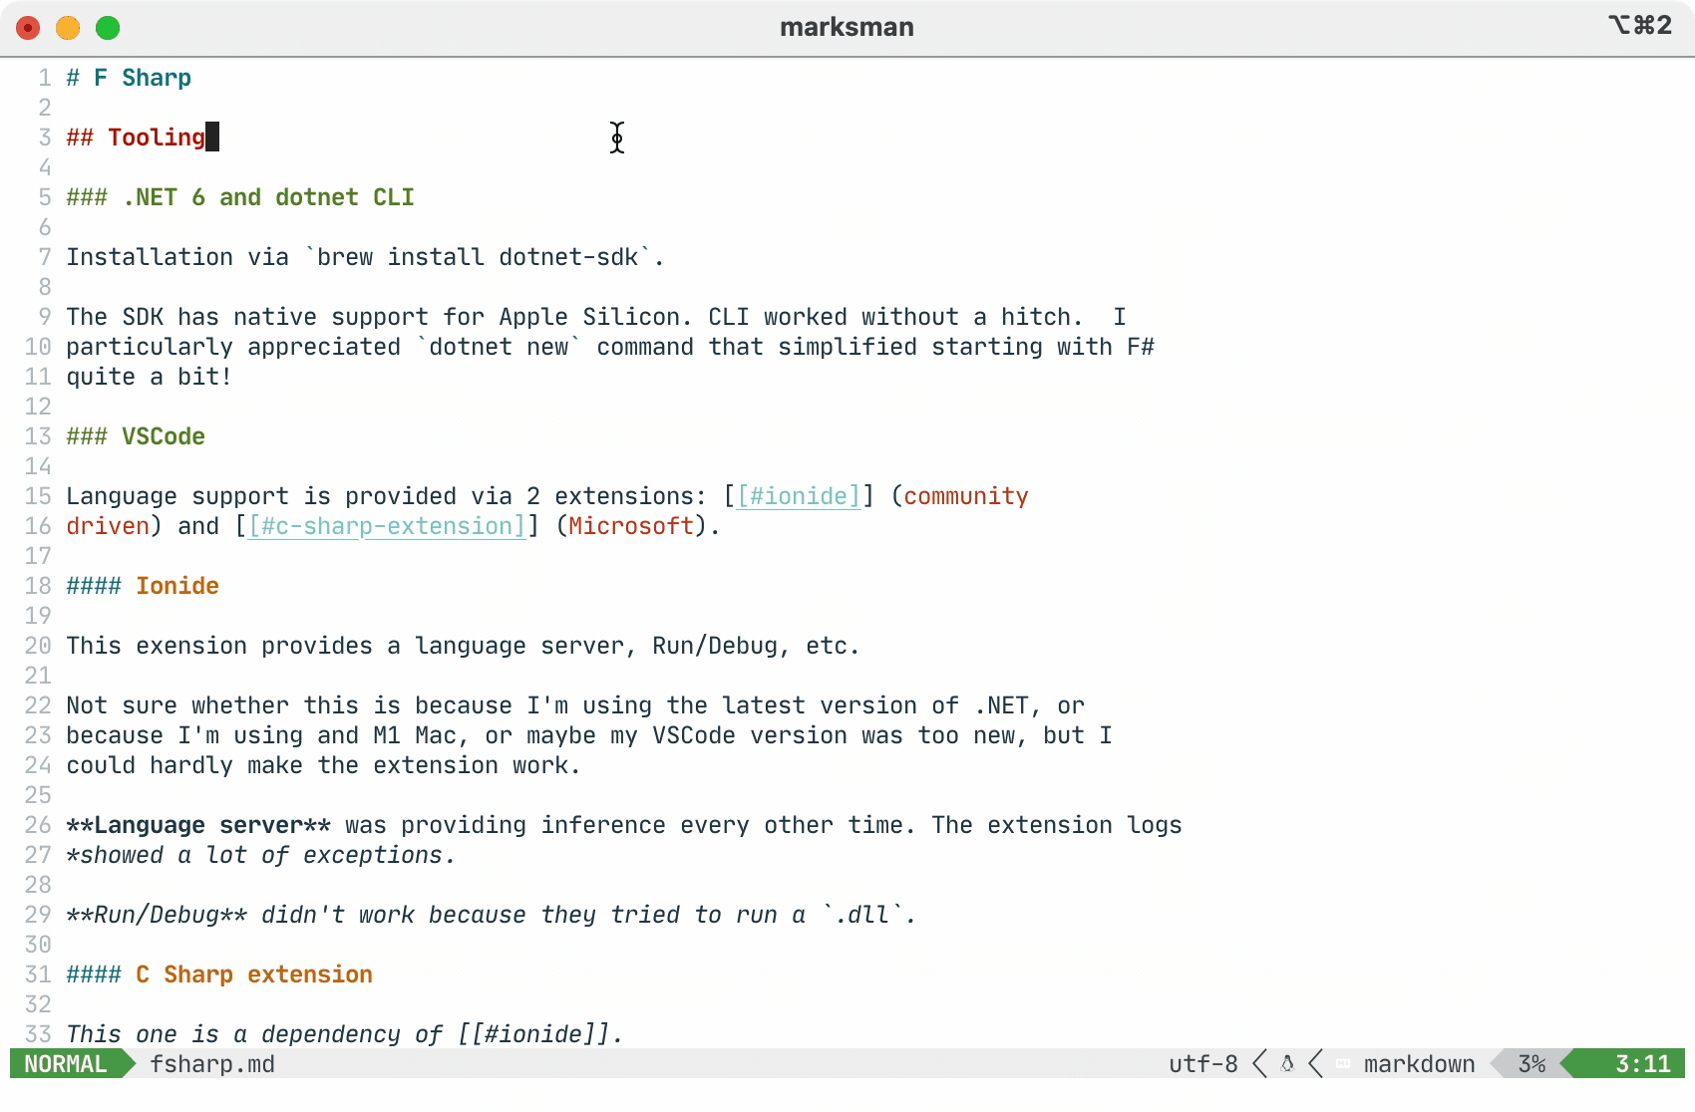Click the '## Tooling' heading
The height and width of the screenshot is (1112, 1695).
tap(136, 138)
